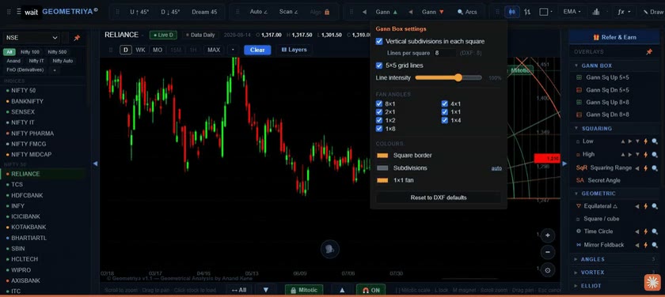
Task: Click the magnifier on Mirror Foldback row
Action: [655, 245]
